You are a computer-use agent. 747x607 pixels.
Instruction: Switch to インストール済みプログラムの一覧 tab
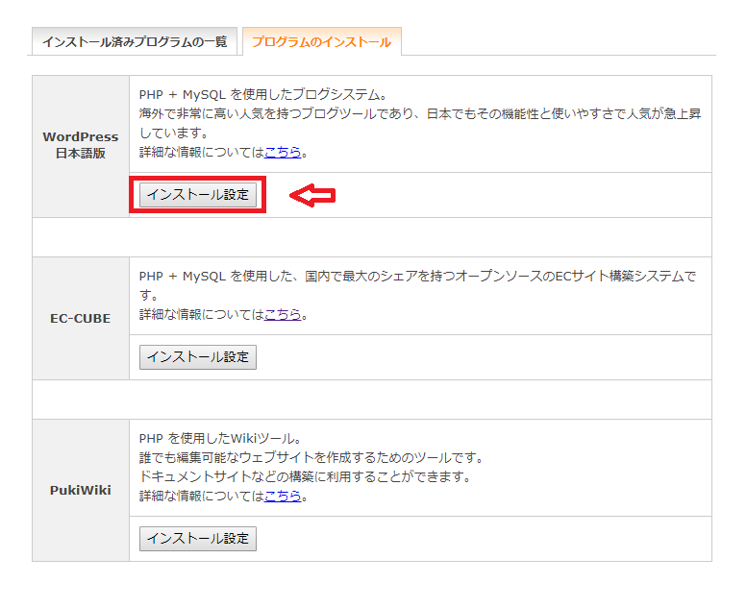click(135, 42)
